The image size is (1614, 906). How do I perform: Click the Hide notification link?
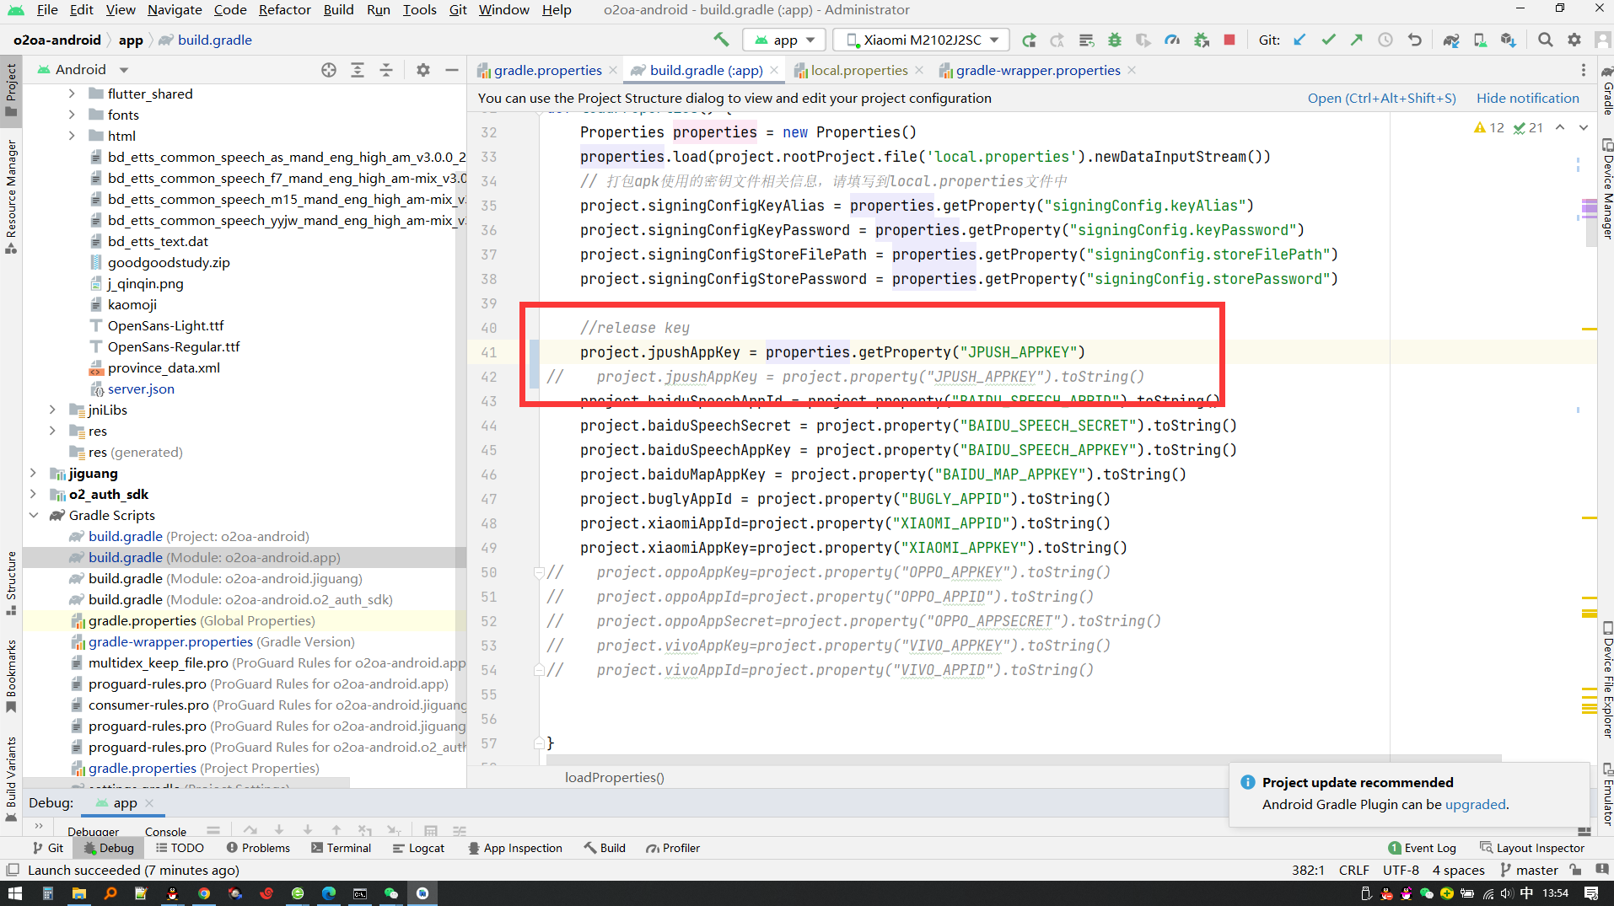1527,98
